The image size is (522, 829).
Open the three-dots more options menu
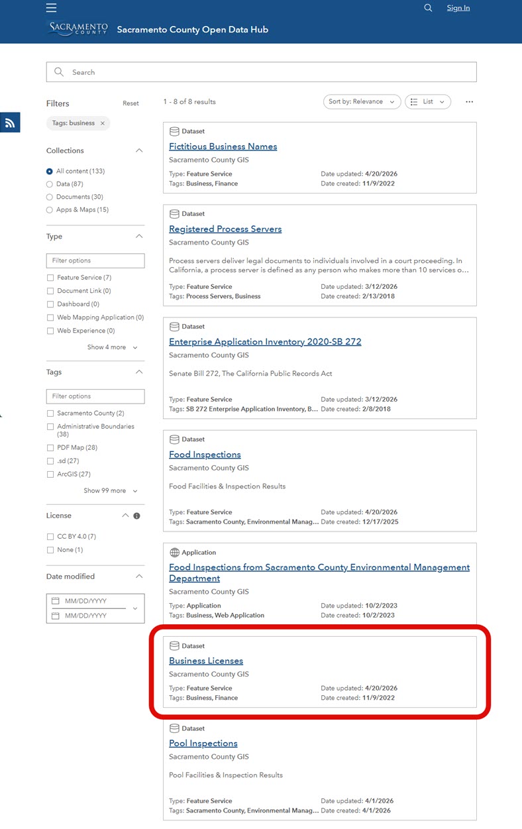point(470,102)
